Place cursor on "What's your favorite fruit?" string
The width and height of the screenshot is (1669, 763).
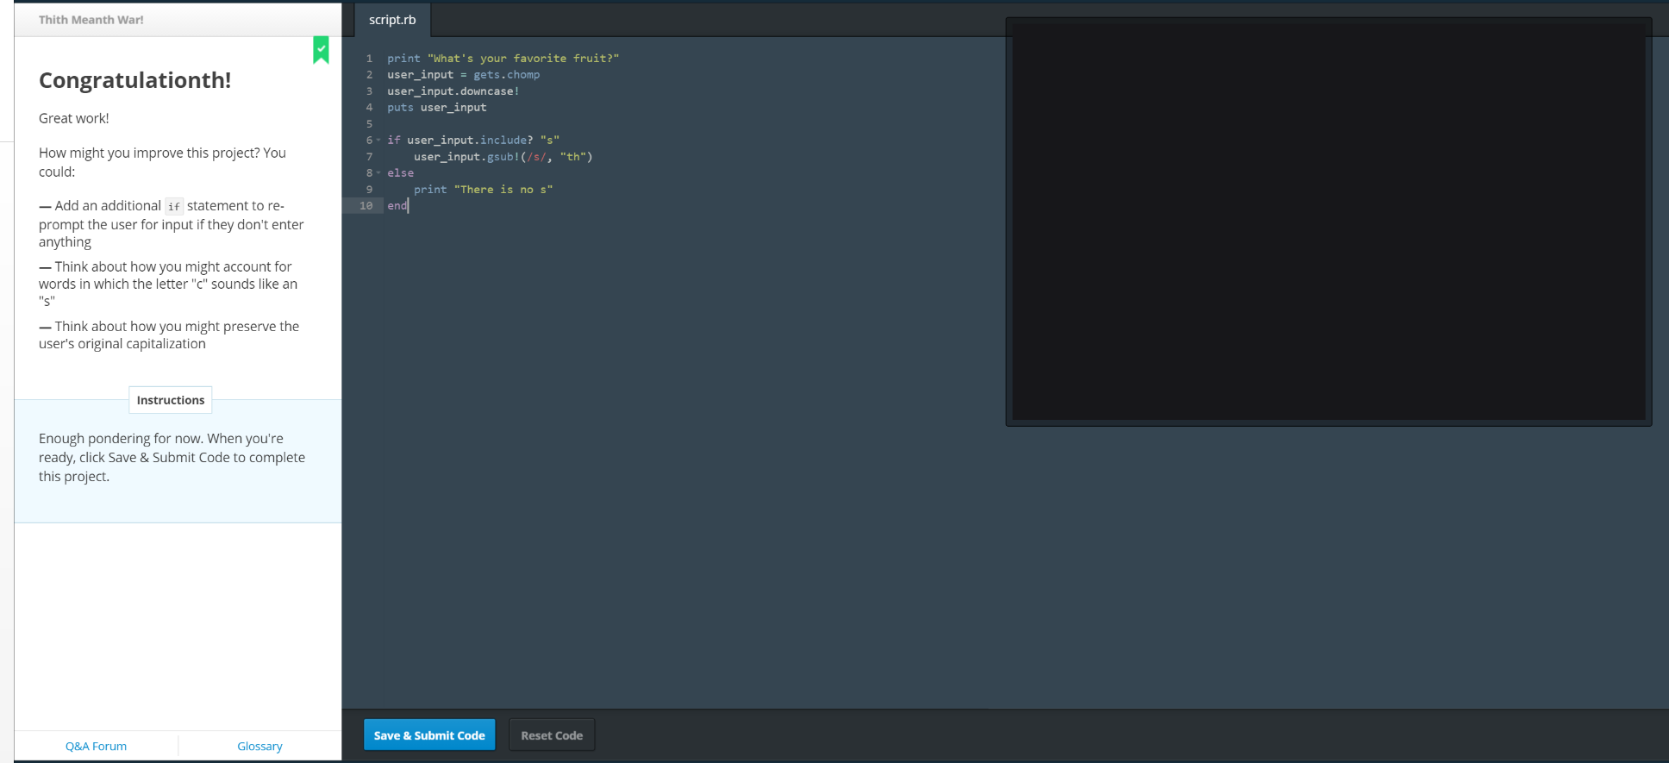(x=523, y=59)
